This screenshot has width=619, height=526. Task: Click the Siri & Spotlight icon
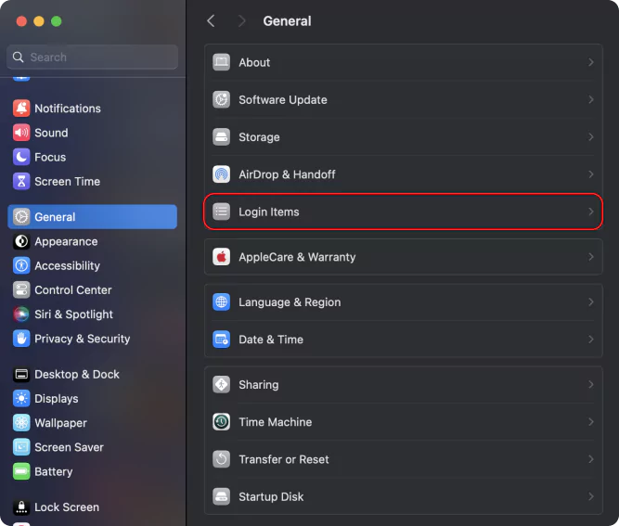[21, 314]
